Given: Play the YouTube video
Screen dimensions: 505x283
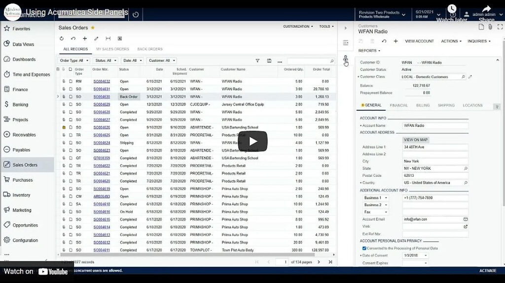Looking at the screenshot, I should coord(252,141).
